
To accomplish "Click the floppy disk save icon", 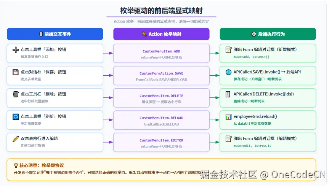I will tap(16, 72).
